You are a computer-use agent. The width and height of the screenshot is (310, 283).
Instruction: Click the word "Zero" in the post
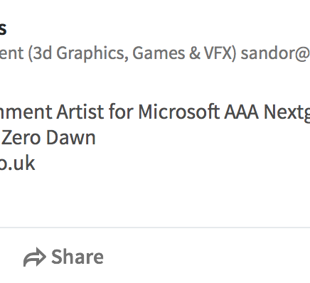tap(21, 138)
